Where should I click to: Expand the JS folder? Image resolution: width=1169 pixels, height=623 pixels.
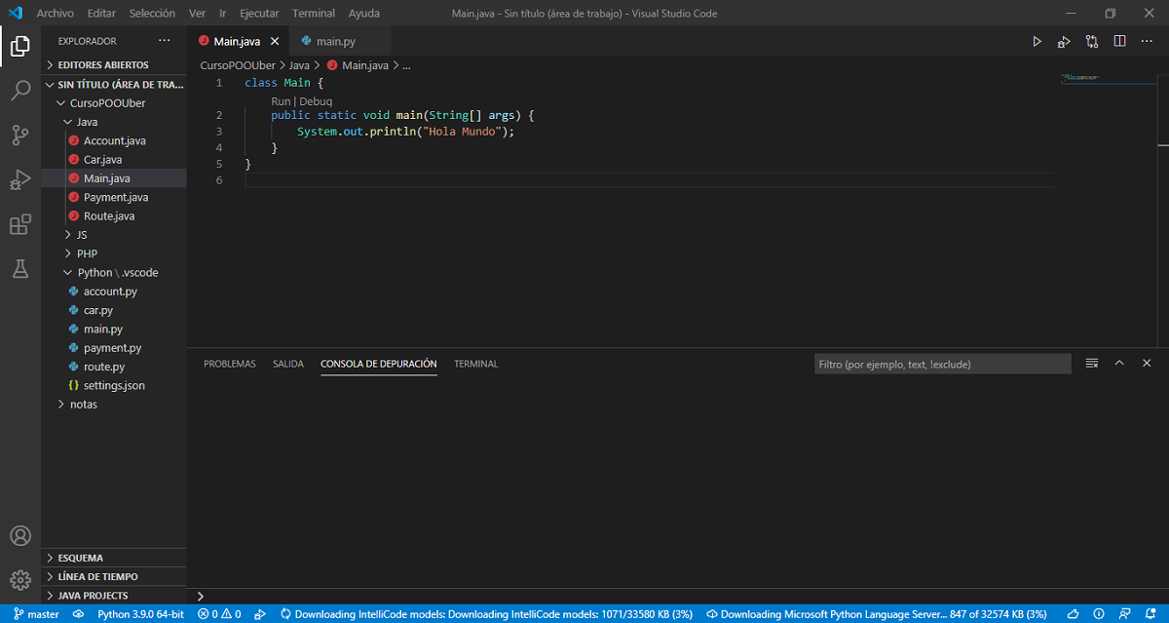(114, 235)
